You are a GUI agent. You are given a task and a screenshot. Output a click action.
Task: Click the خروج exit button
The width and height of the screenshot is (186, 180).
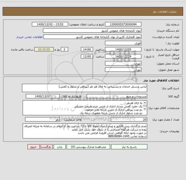click(x=34, y=147)
